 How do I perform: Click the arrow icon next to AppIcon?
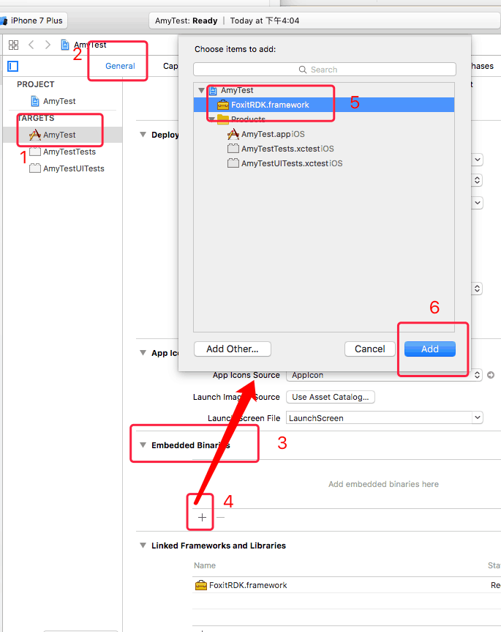click(x=491, y=375)
